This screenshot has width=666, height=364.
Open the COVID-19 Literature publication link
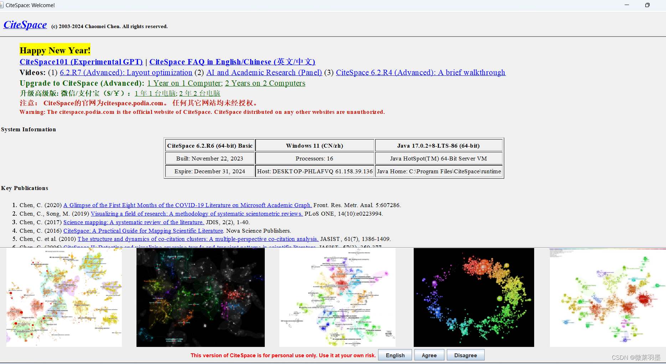[x=187, y=205]
